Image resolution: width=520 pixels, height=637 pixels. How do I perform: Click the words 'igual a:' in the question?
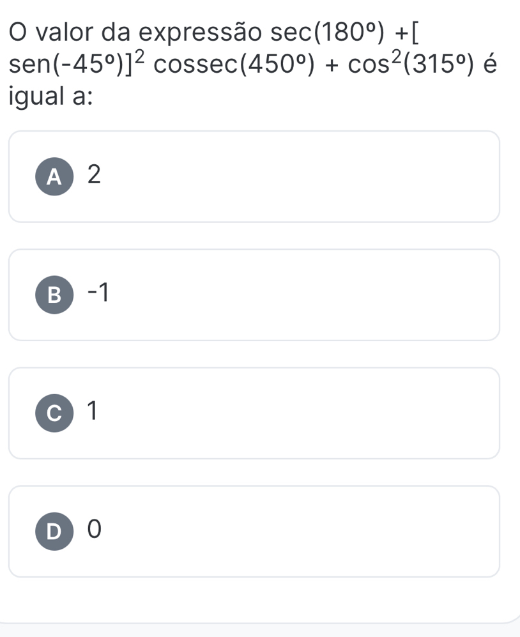(x=50, y=98)
